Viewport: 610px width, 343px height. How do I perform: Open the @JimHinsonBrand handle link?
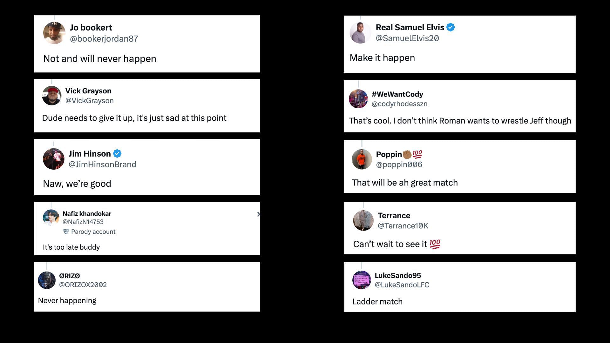(x=102, y=165)
